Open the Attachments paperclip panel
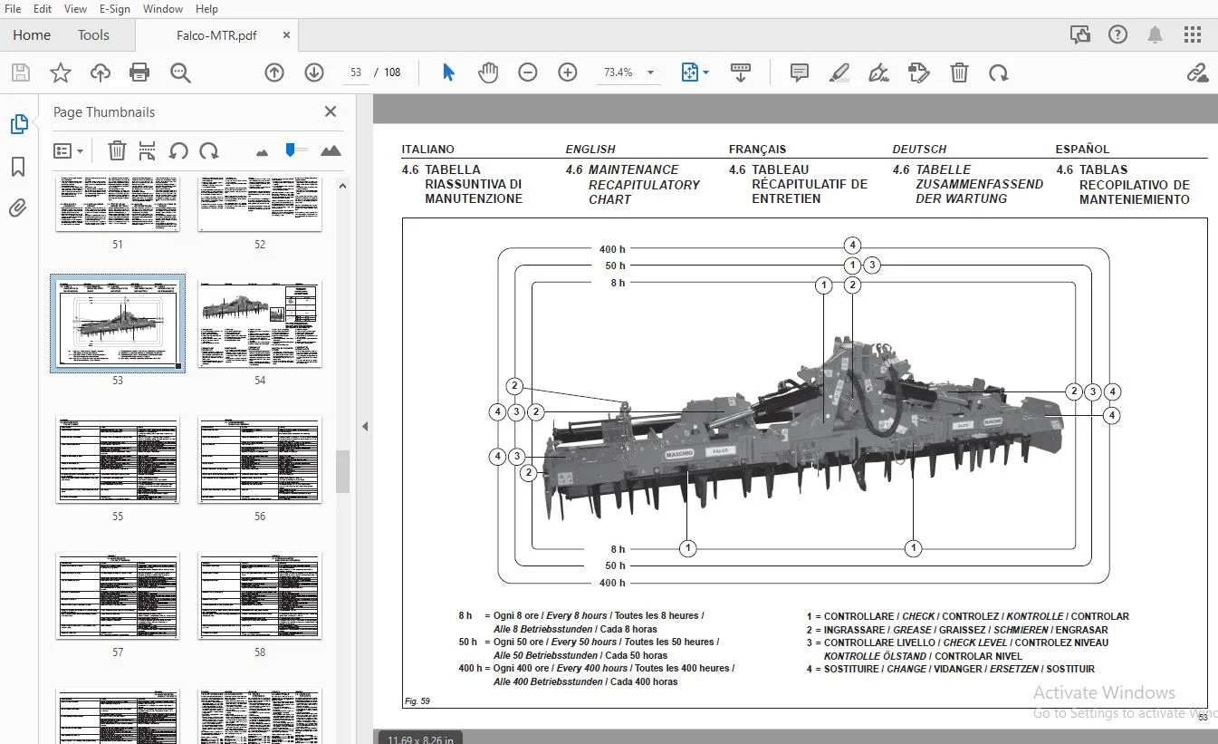1218x744 pixels. click(x=18, y=209)
